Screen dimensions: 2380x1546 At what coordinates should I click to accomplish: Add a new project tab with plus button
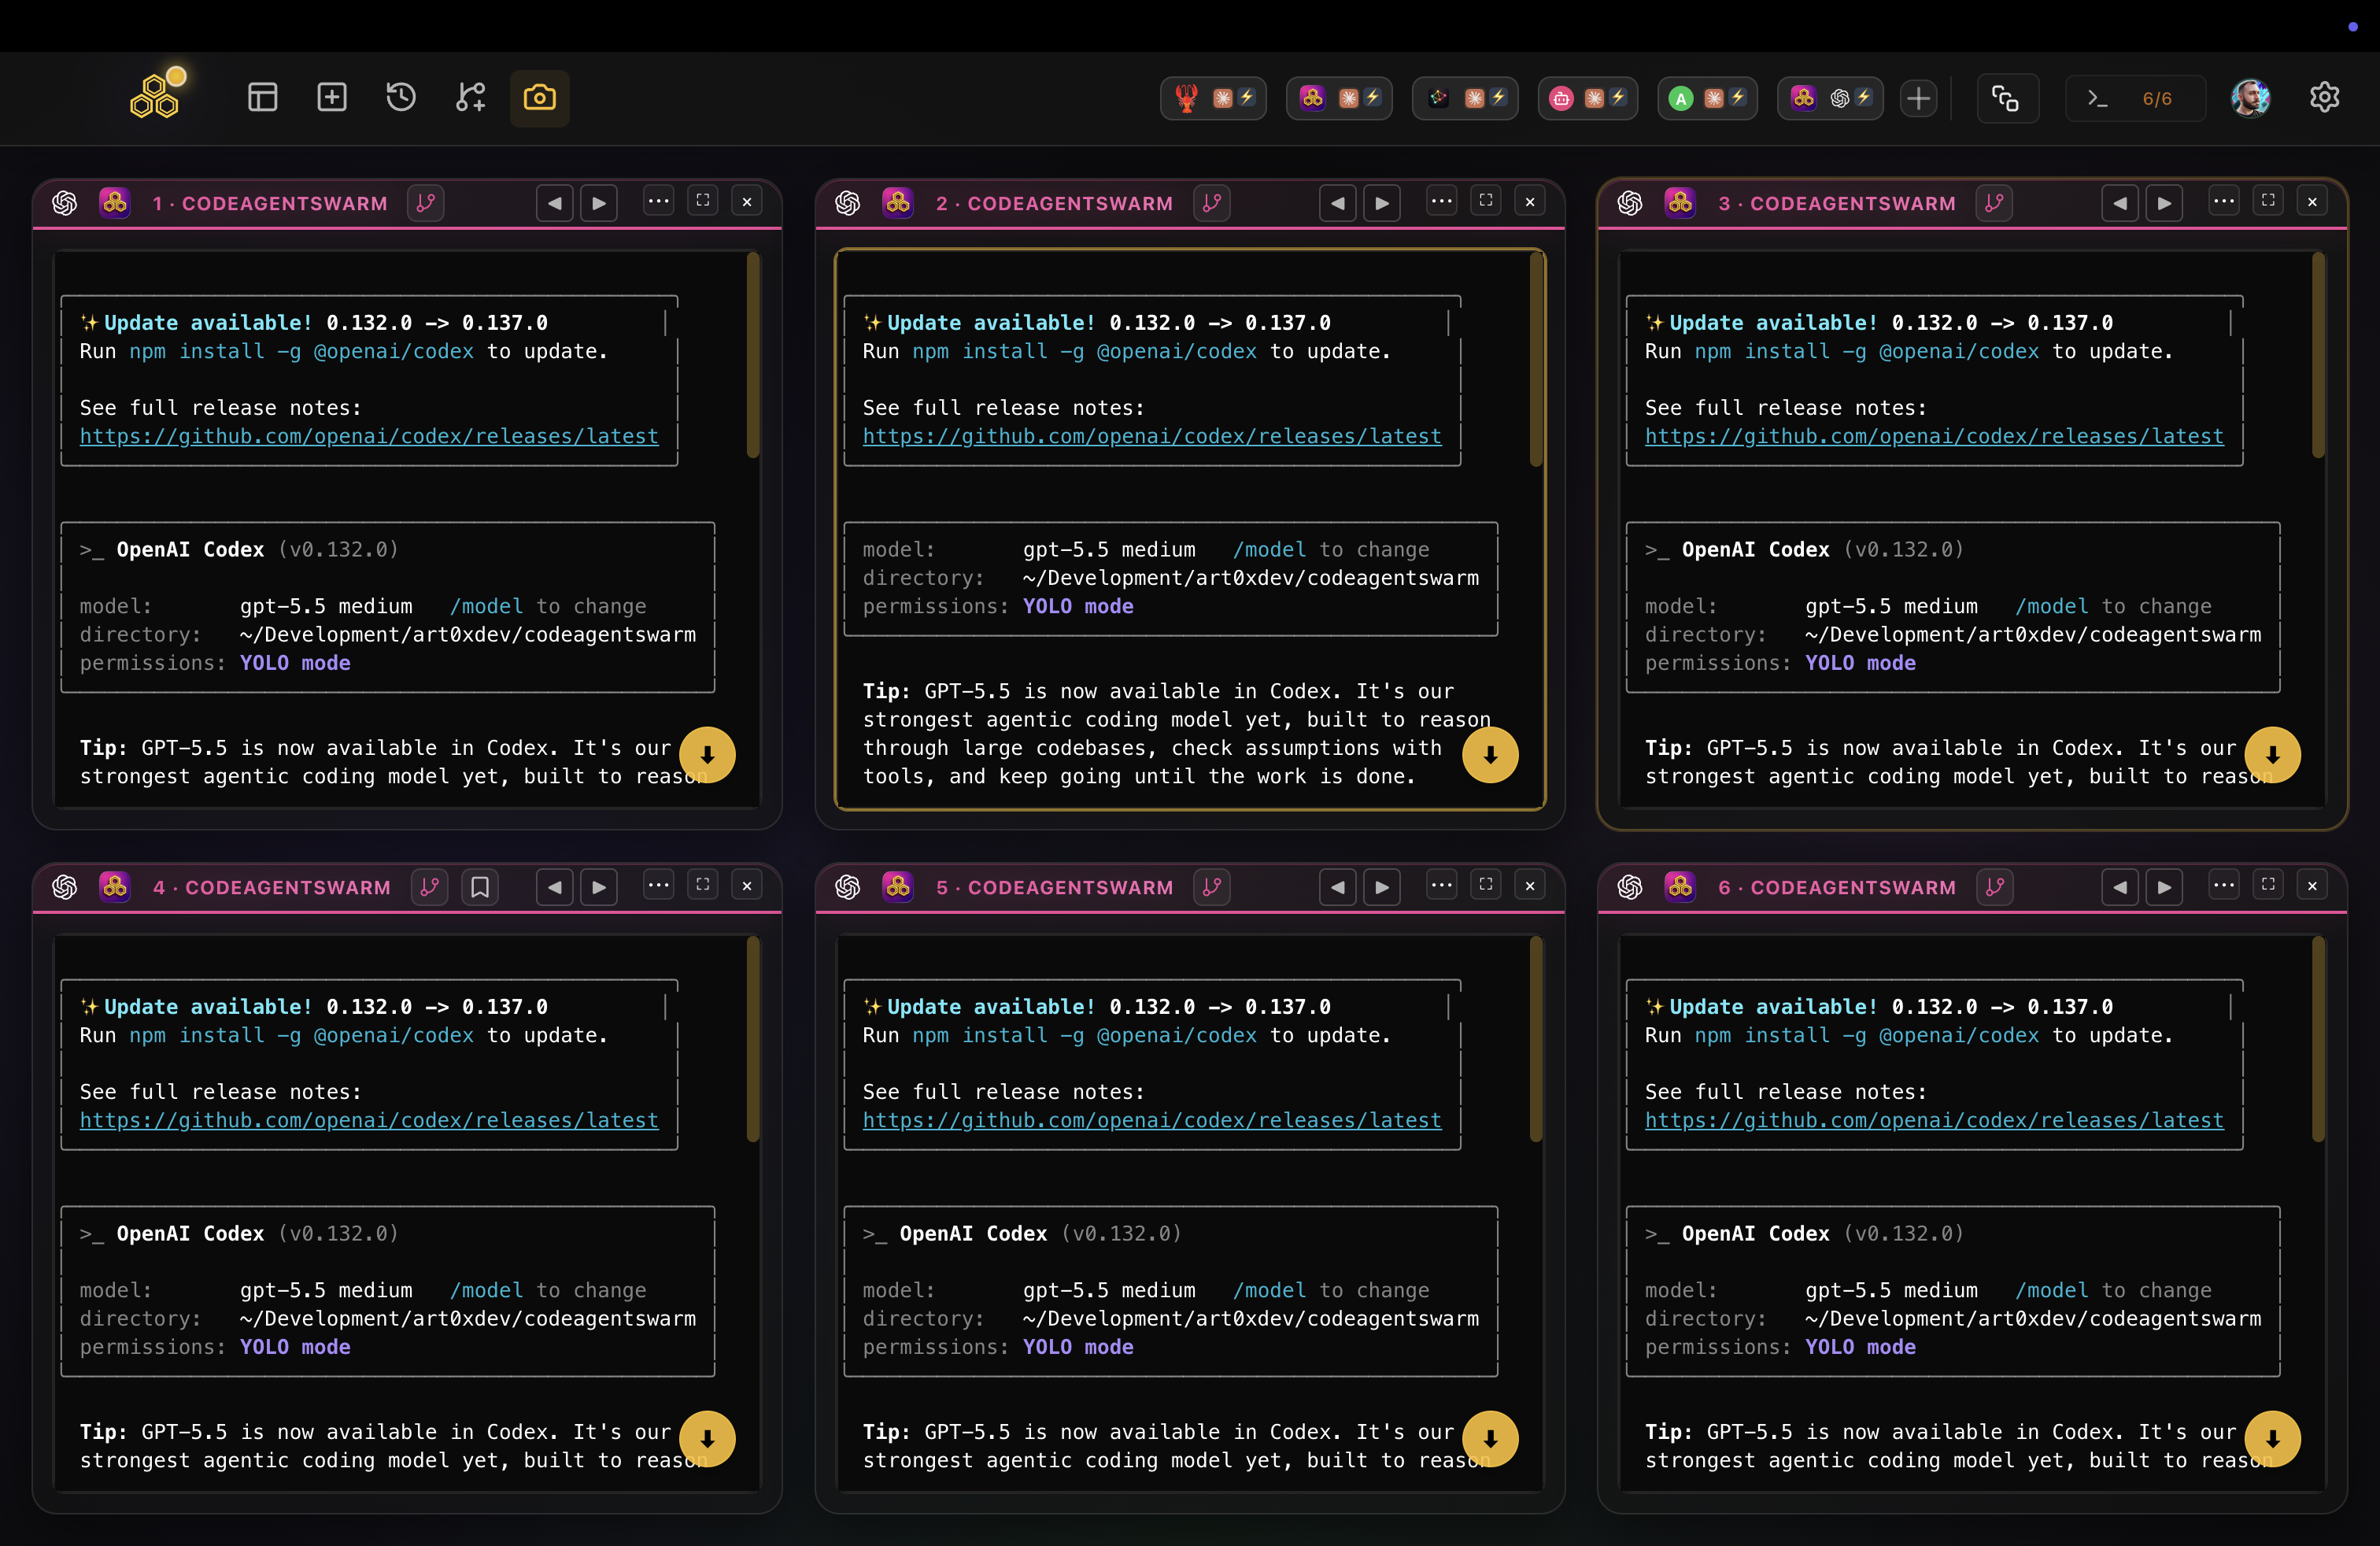click(x=1918, y=98)
